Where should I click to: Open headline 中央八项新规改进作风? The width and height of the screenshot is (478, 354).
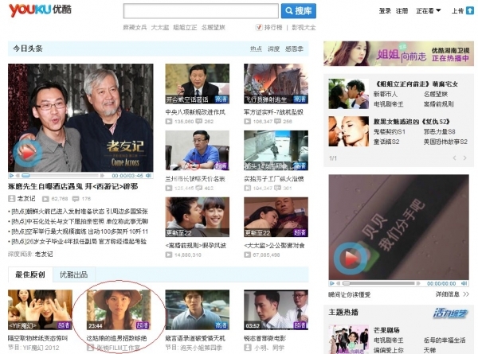tap(195, 112)
